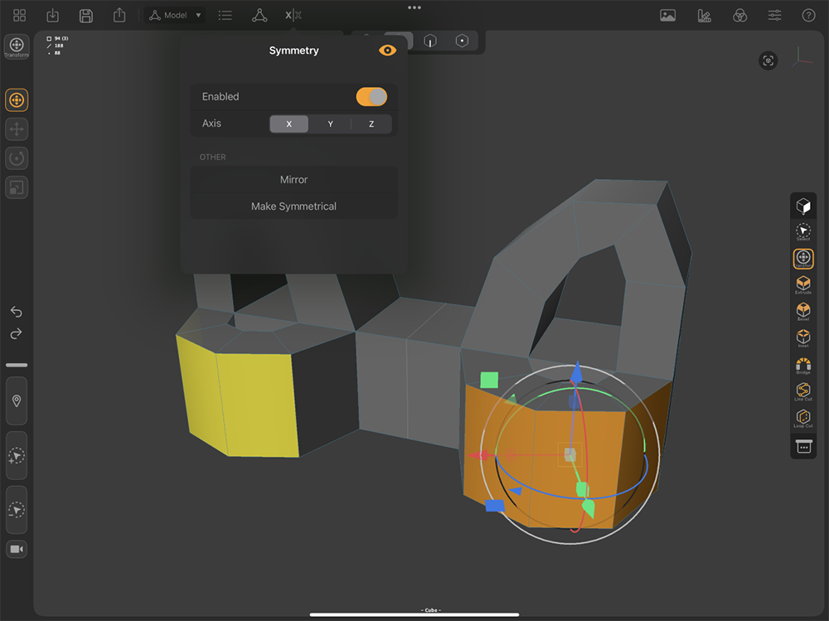The image size is (829, 621).
Task: Tap the three-dot multitasking menu at top
Action: pos(414,7)
